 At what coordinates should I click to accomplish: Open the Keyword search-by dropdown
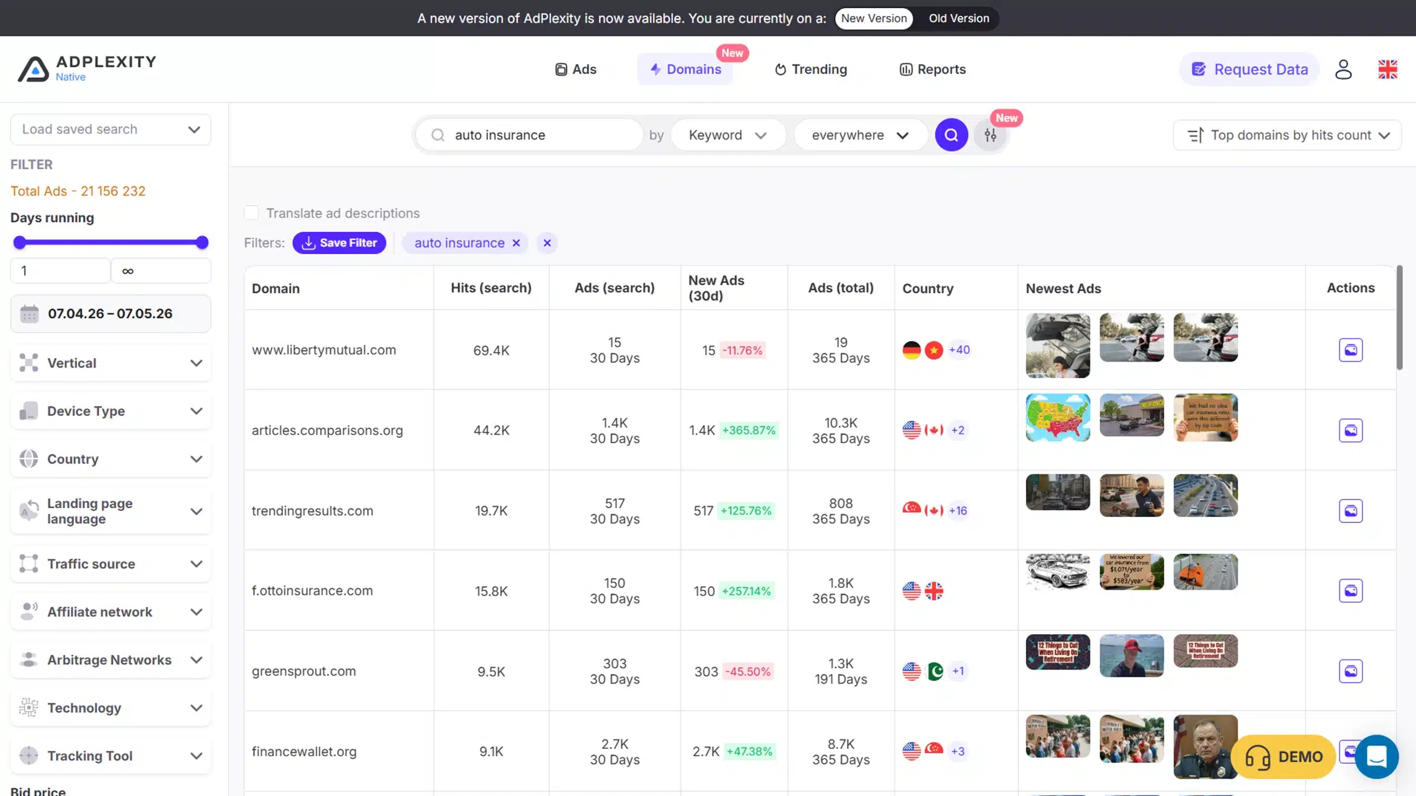point(728,135)
